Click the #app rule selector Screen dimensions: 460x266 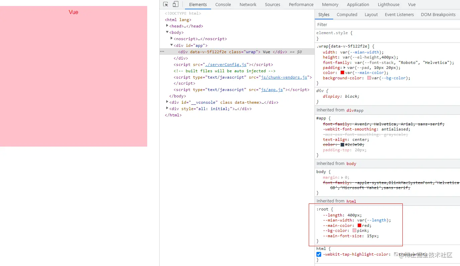[x=321, y=118]
